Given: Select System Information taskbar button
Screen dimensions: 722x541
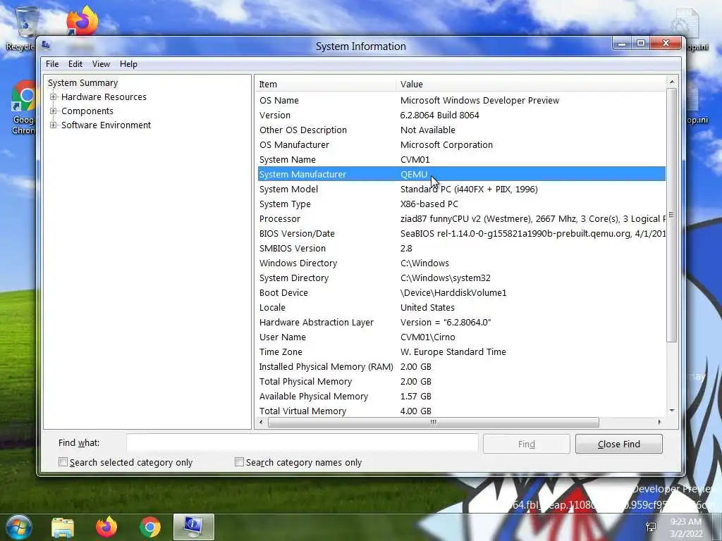Looking at the screenshot, I should pyautogui.click(x=193, y=527).
